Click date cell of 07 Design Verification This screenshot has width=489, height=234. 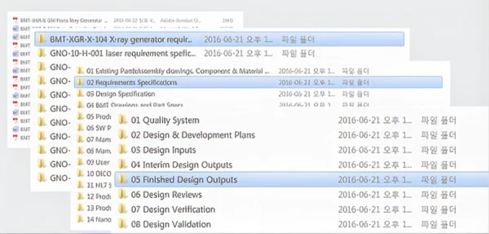point(375,210)
